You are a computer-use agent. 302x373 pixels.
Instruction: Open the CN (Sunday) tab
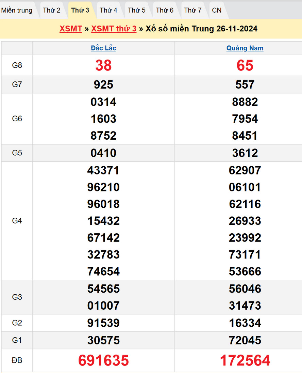pos(217,10)
